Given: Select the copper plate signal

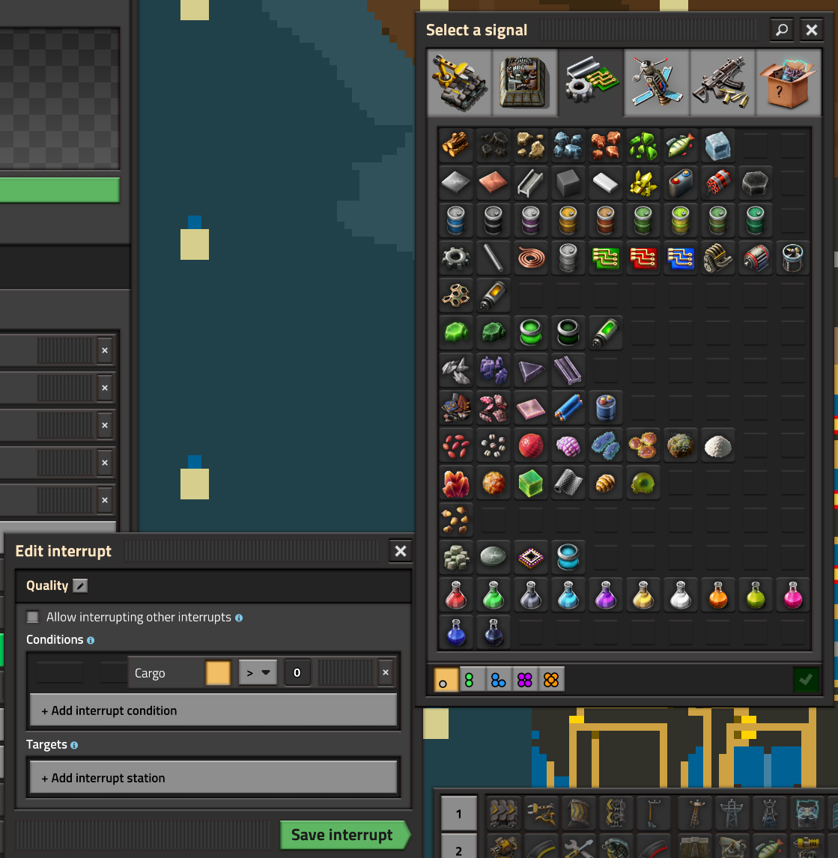Looking at the screenshot, I should [494, 182].
